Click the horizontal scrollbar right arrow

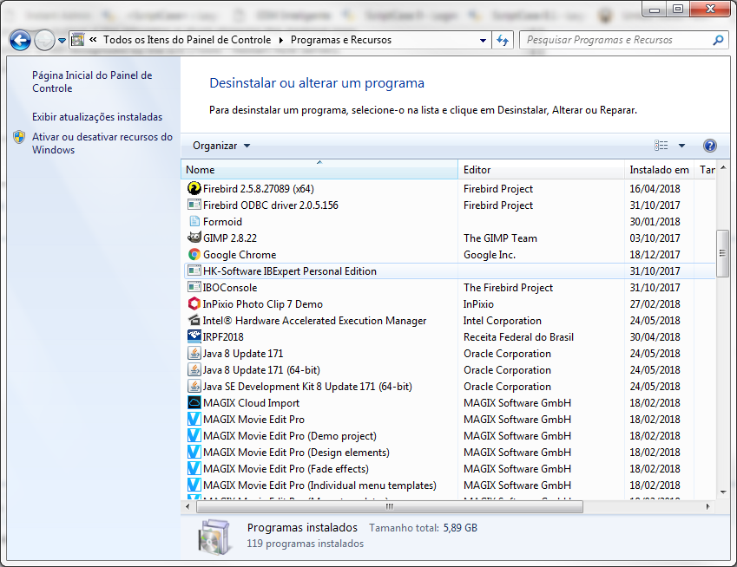(707, 506)
